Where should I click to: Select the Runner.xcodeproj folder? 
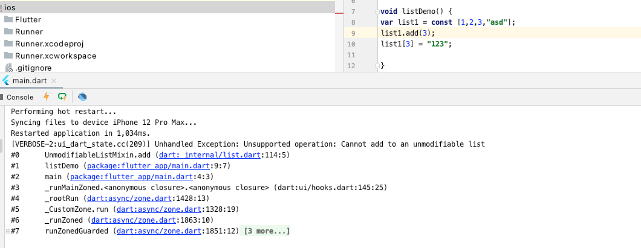point(49,43)
